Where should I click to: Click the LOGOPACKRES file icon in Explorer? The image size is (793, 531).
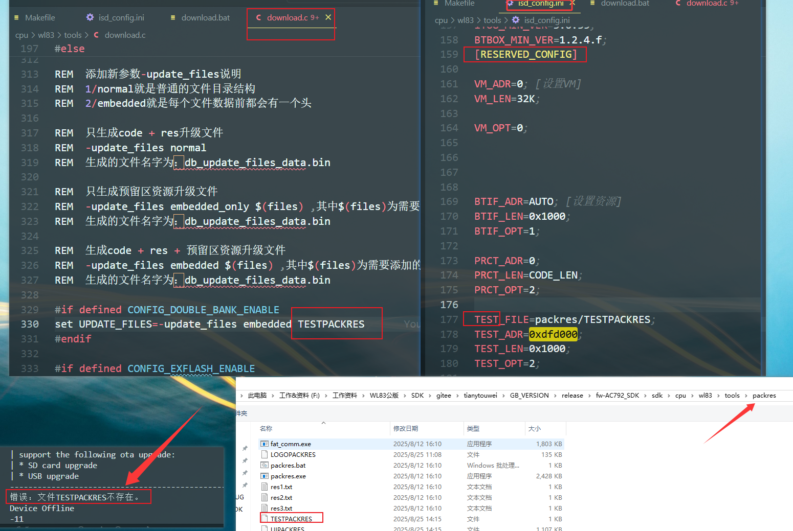pyautogui.click(x=265, y=454)
